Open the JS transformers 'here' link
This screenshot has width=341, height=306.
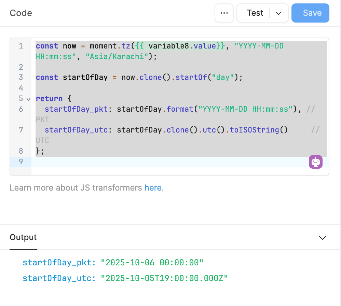(153, 188)
